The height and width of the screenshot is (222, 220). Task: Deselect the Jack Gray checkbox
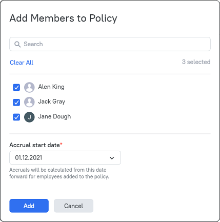(16, 103)
